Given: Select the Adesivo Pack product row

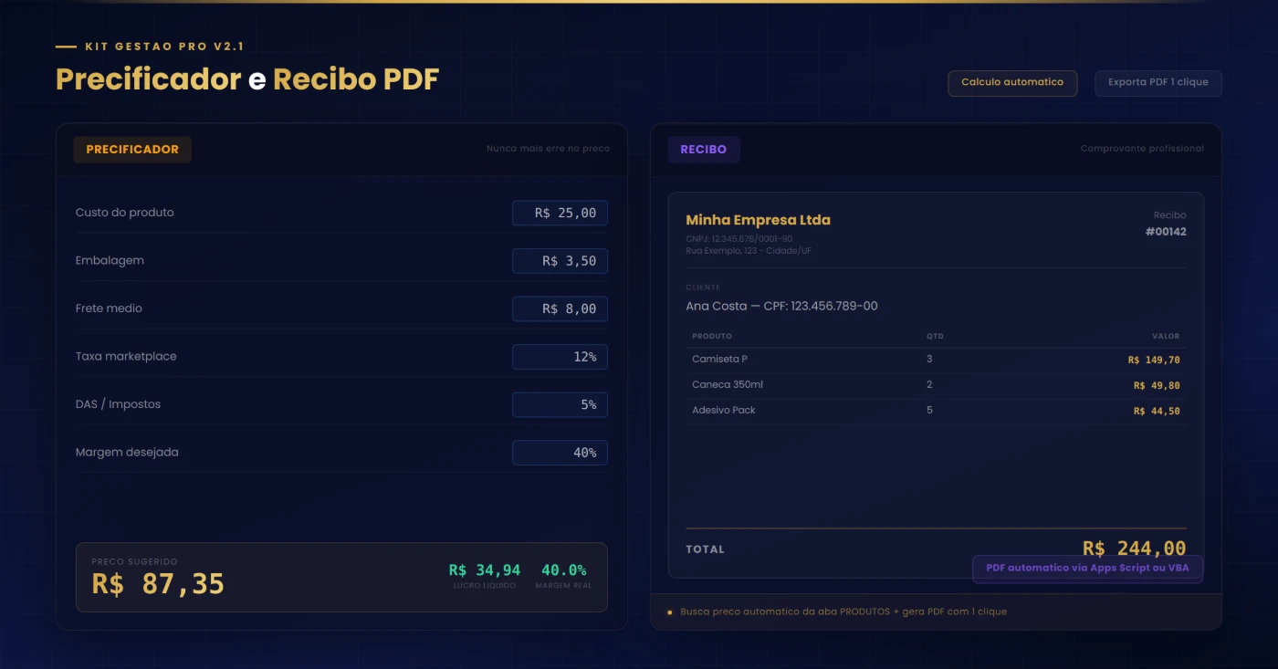Looking at the screenshot, I should point(935,411).
